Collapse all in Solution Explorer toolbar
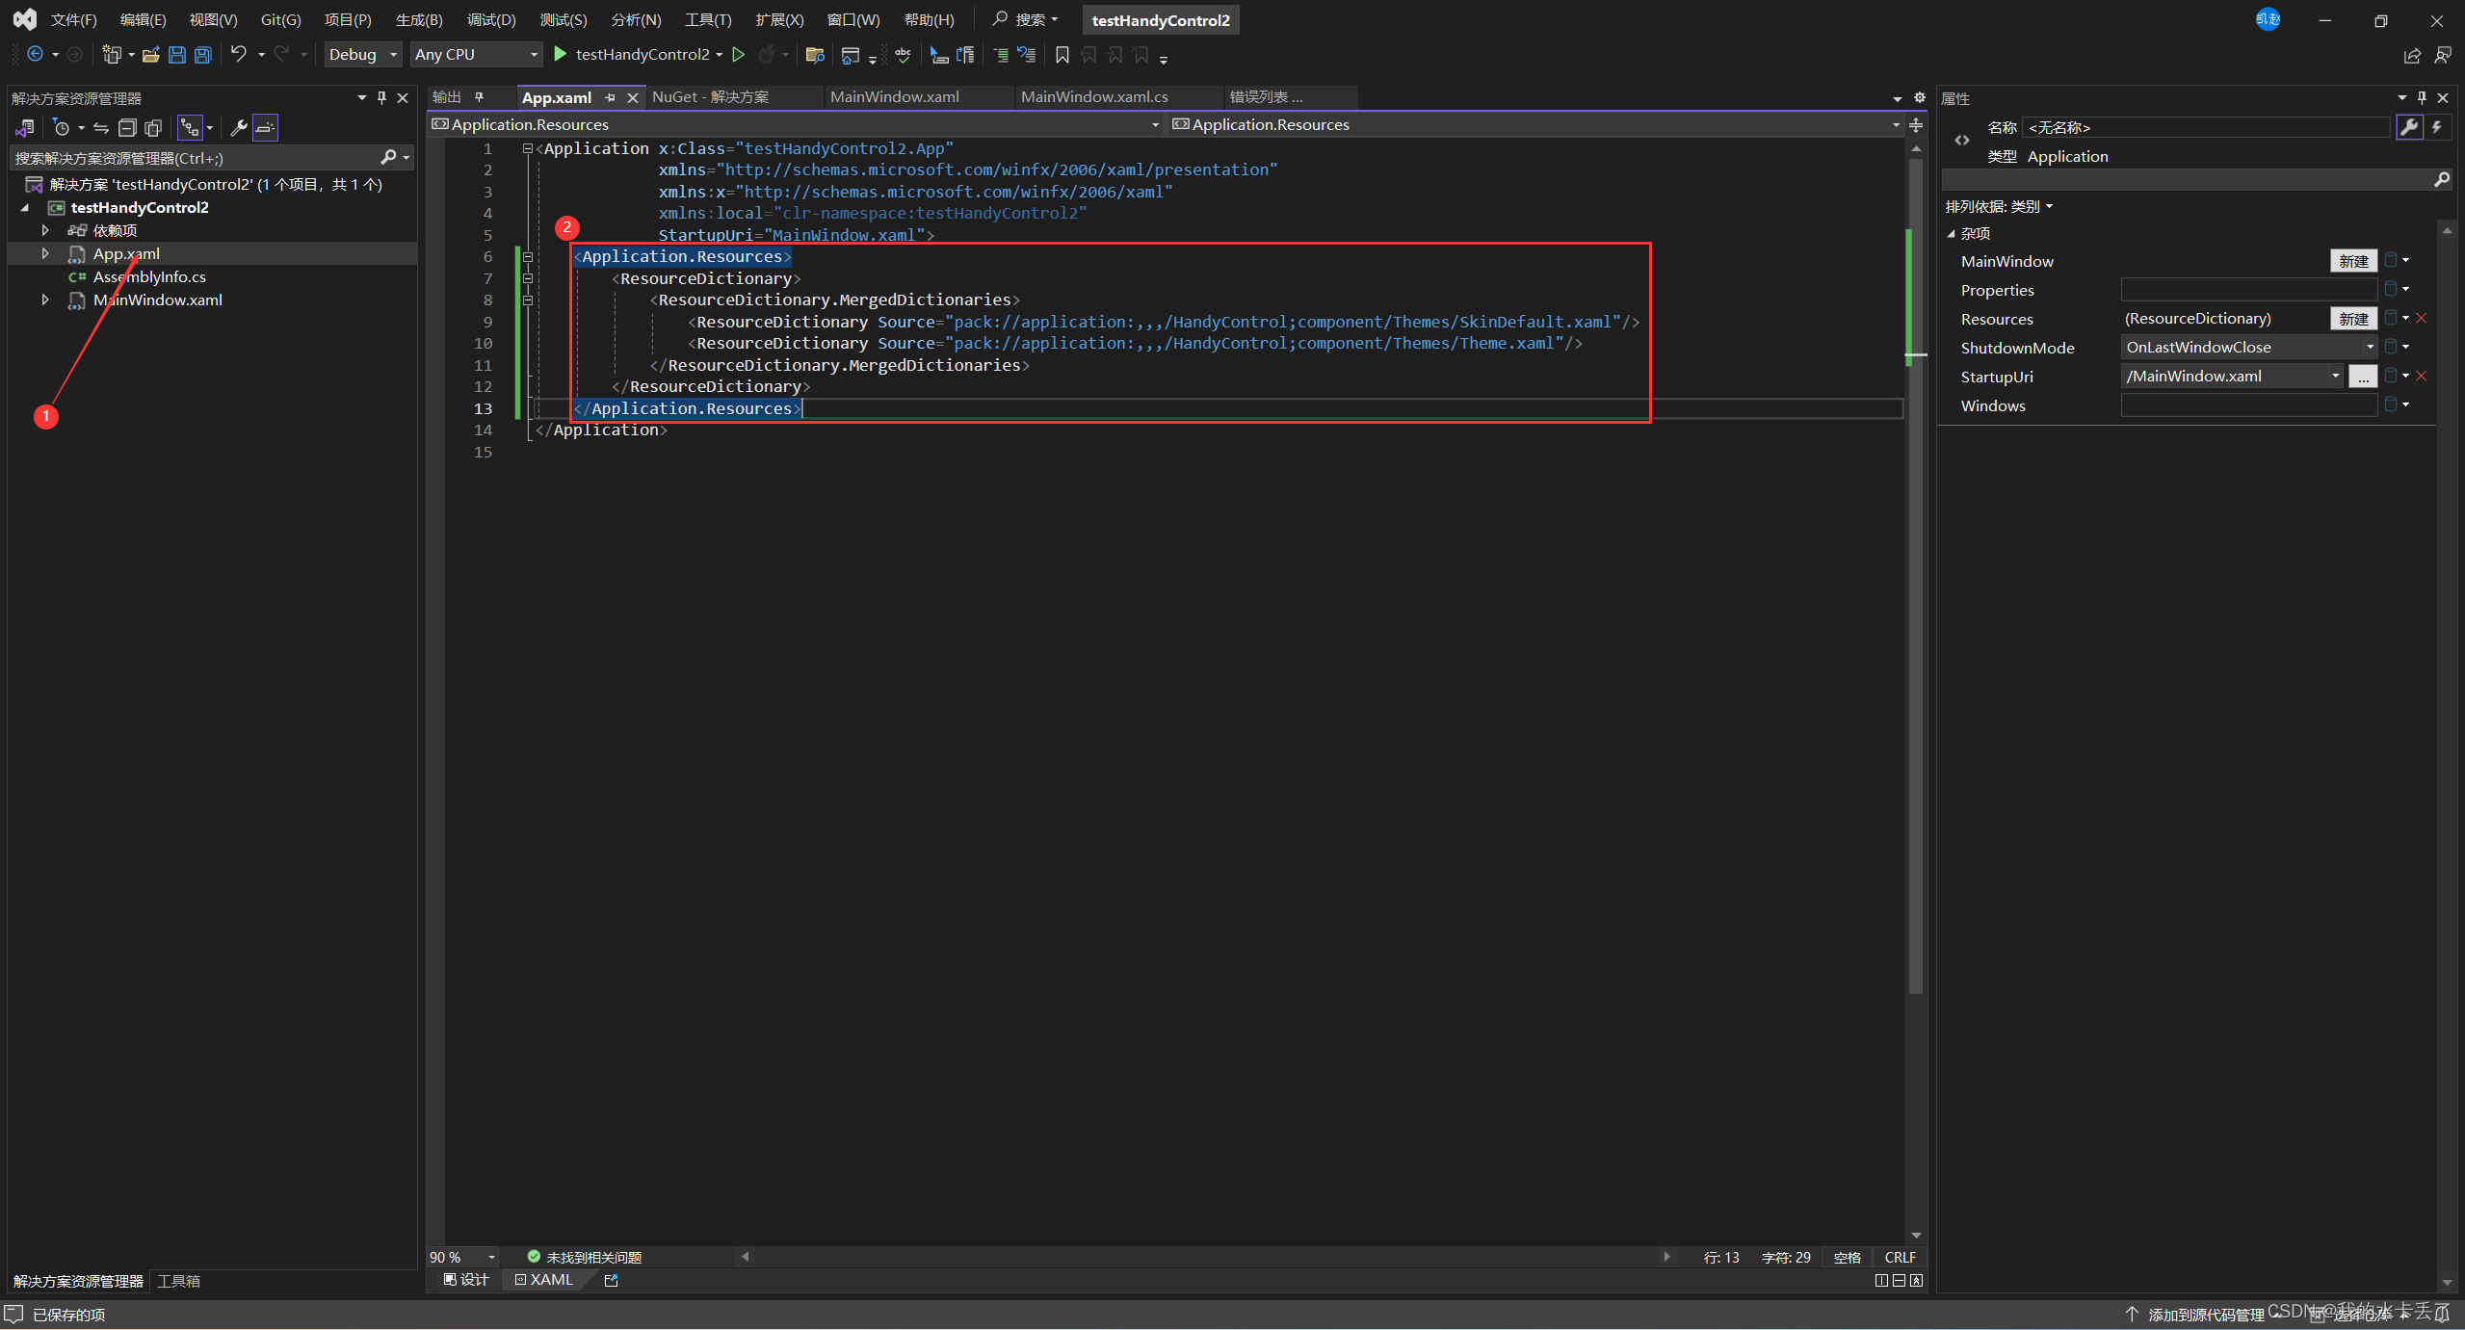The width and height of the screenshot is (2465, 1330). [x=127, y=128]
